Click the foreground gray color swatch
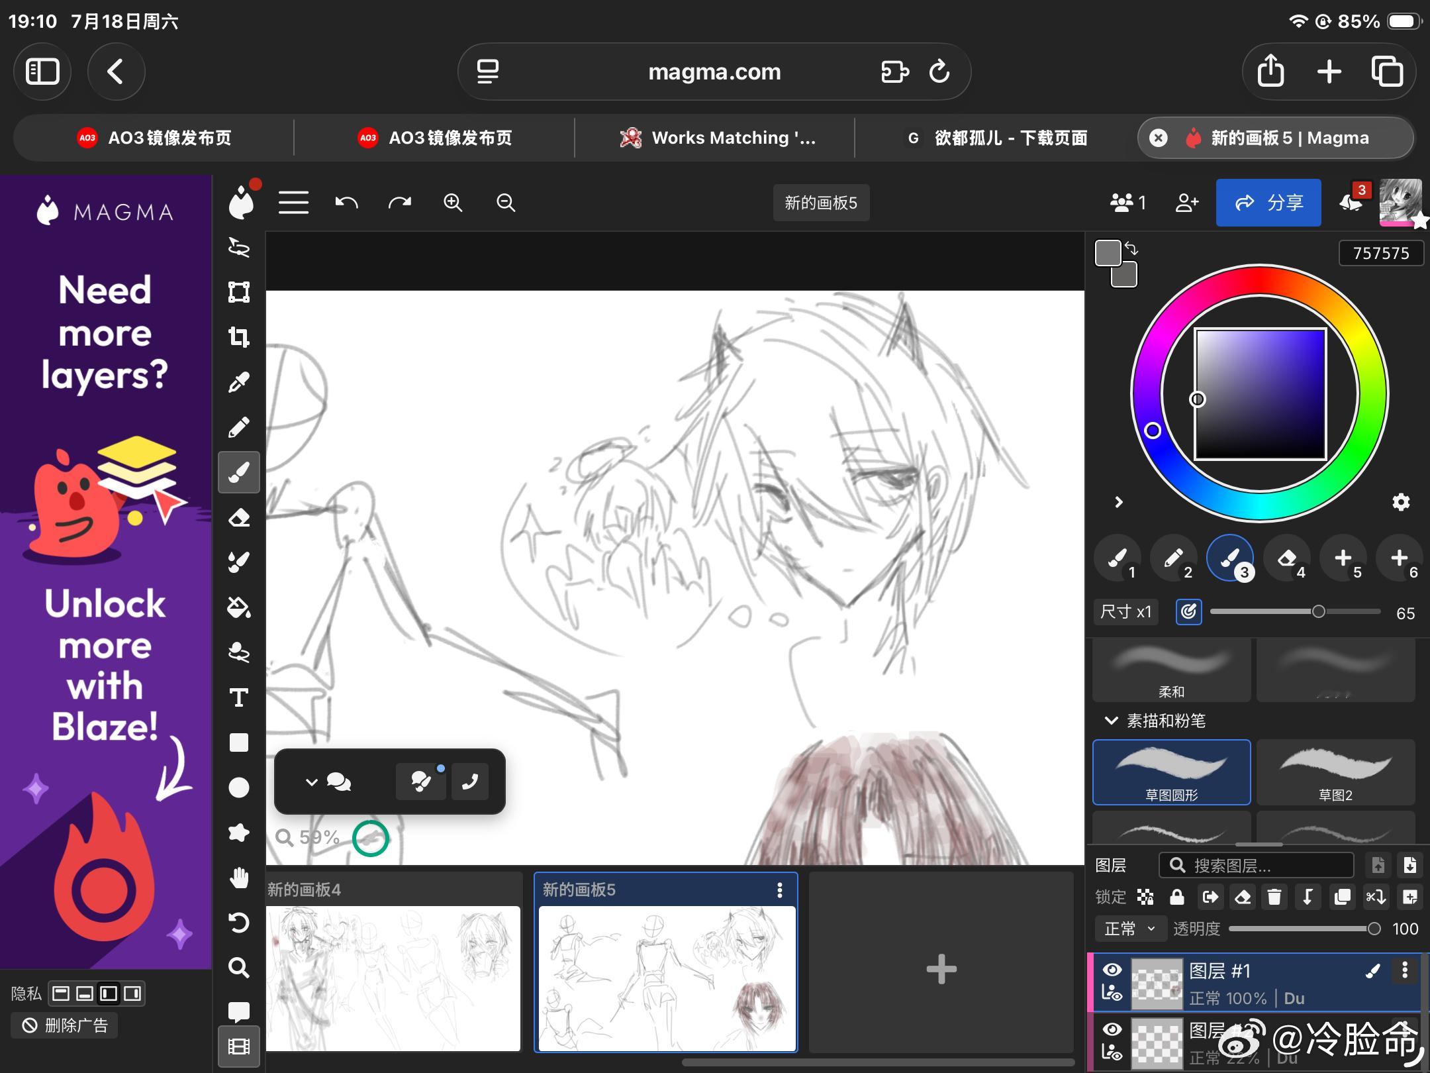 pyautogui.click(x=1108, y=253)
